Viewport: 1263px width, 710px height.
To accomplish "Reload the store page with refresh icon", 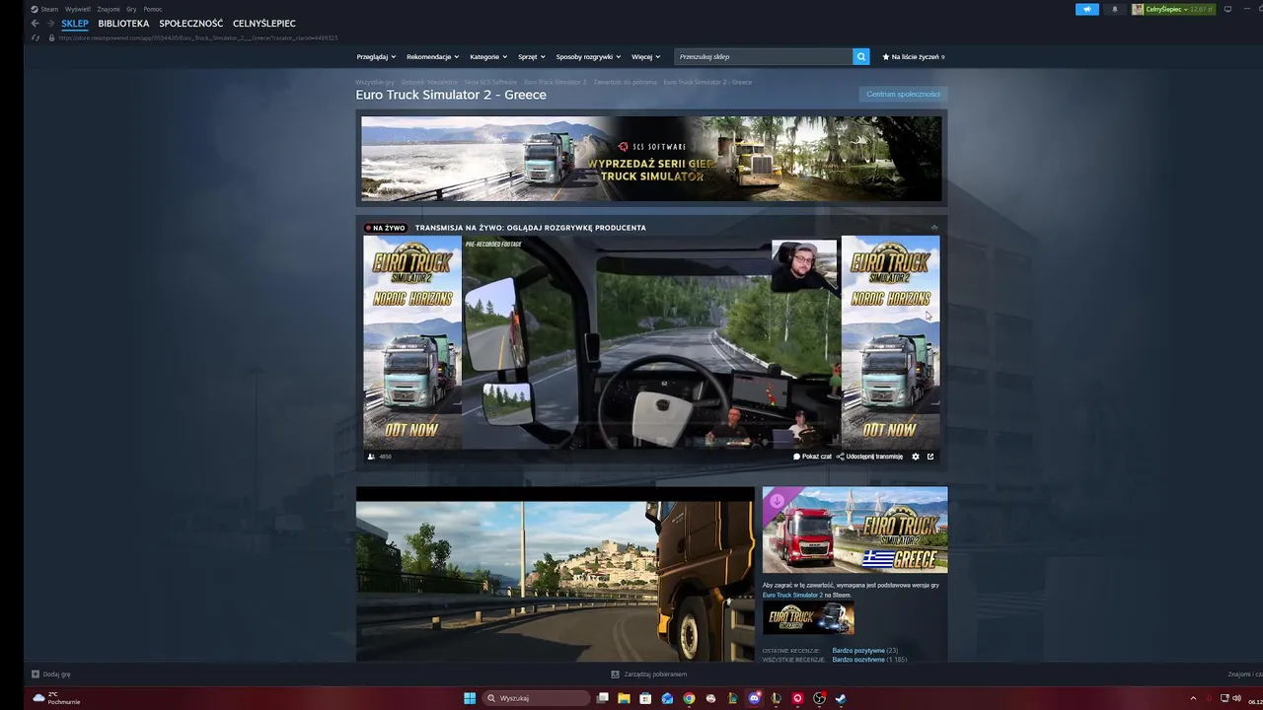I will [37, 37].
